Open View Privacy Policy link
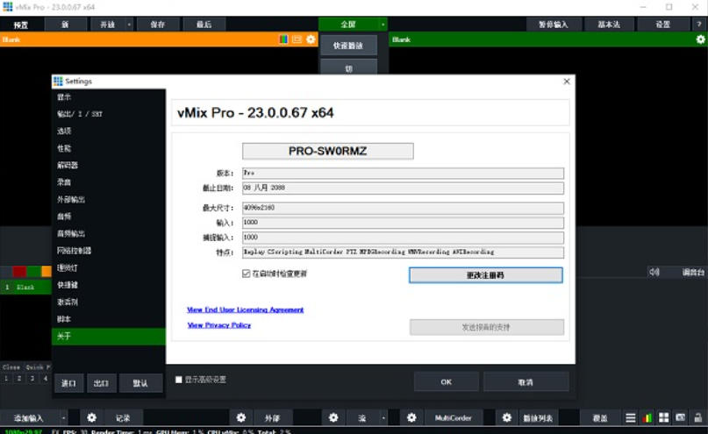This screenshot has width=708, height=434. click(219, 325)
